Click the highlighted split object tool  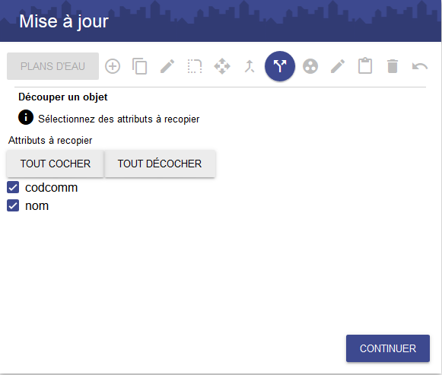pos(280,66)
